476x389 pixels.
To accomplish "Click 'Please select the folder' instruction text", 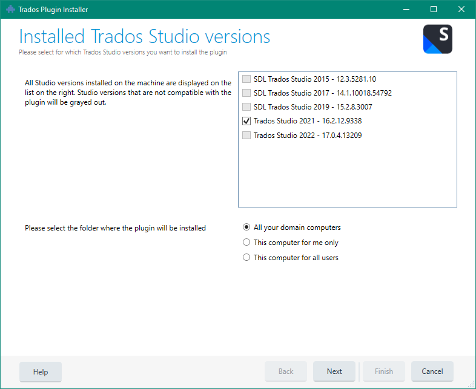I will (115, 228).
